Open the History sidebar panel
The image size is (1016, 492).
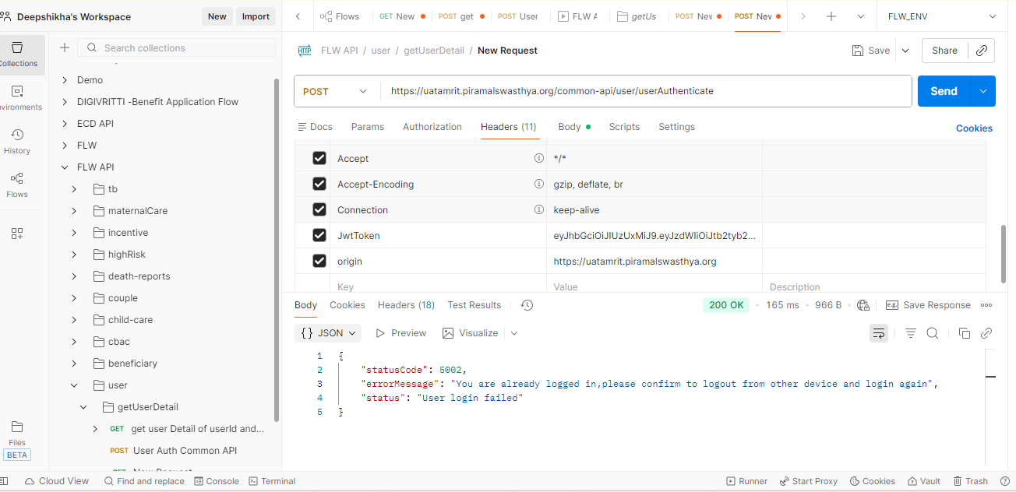(x=17, y=141)
